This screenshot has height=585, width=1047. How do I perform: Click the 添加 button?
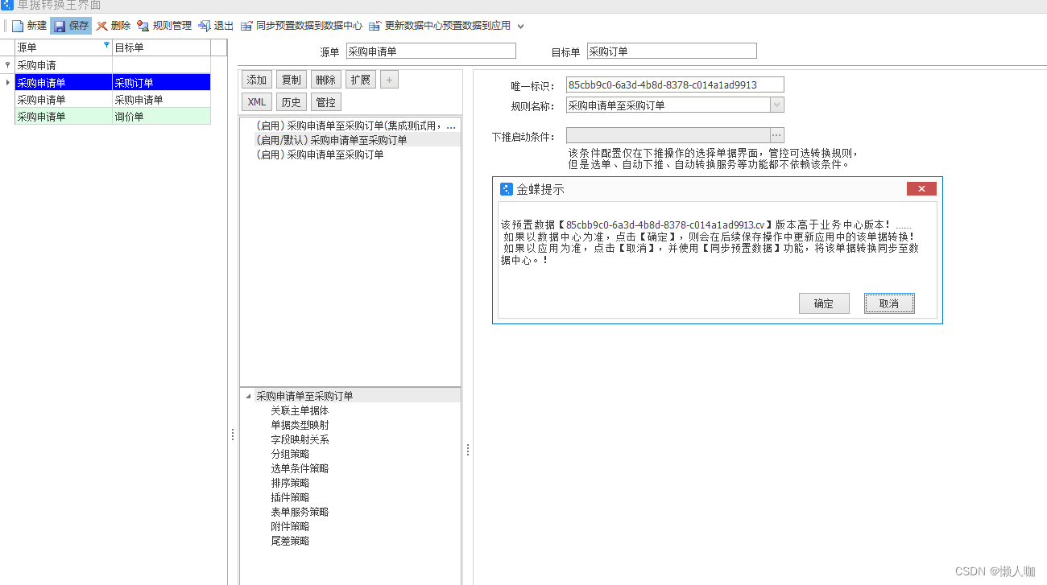[x=257, y=80]
